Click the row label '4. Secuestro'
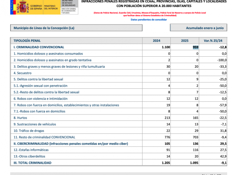 23,73
